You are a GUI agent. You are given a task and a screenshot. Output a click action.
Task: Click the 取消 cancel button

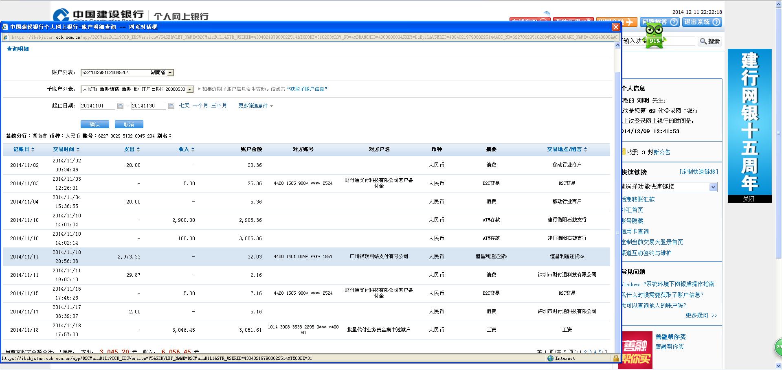(129, 125)
